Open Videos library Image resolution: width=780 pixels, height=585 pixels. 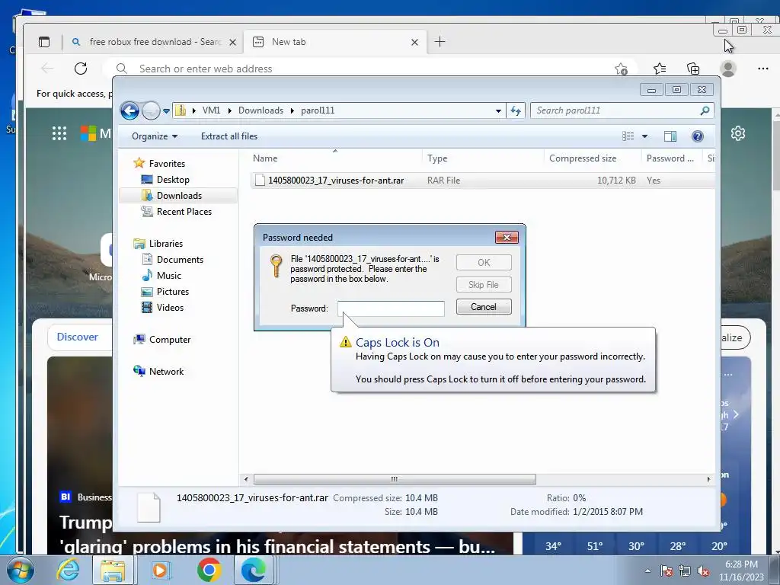tap(170, 308)
